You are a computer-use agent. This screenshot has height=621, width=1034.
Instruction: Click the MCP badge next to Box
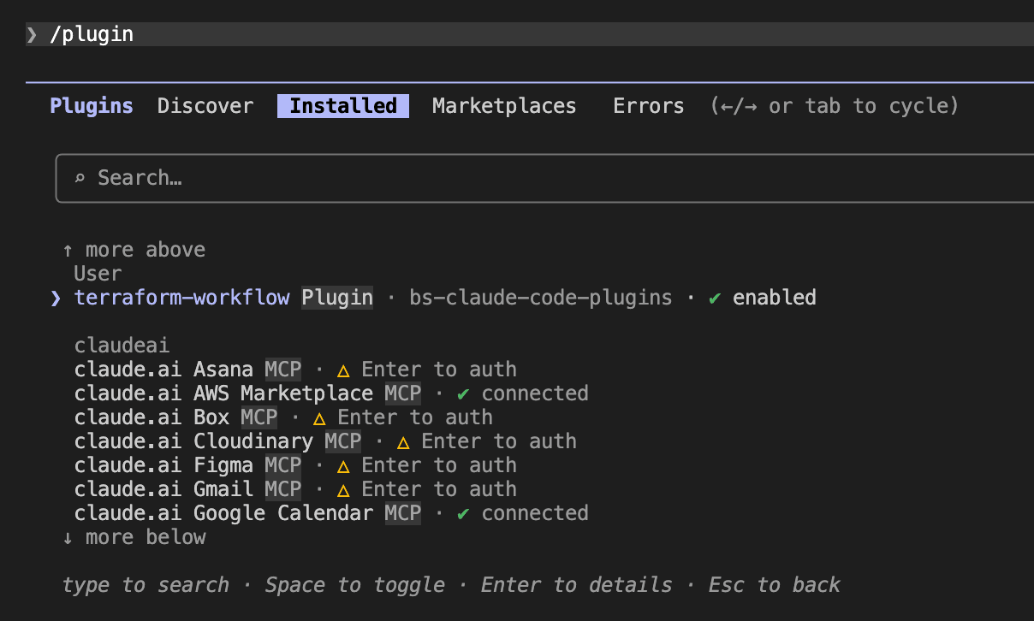pos(258,417)
